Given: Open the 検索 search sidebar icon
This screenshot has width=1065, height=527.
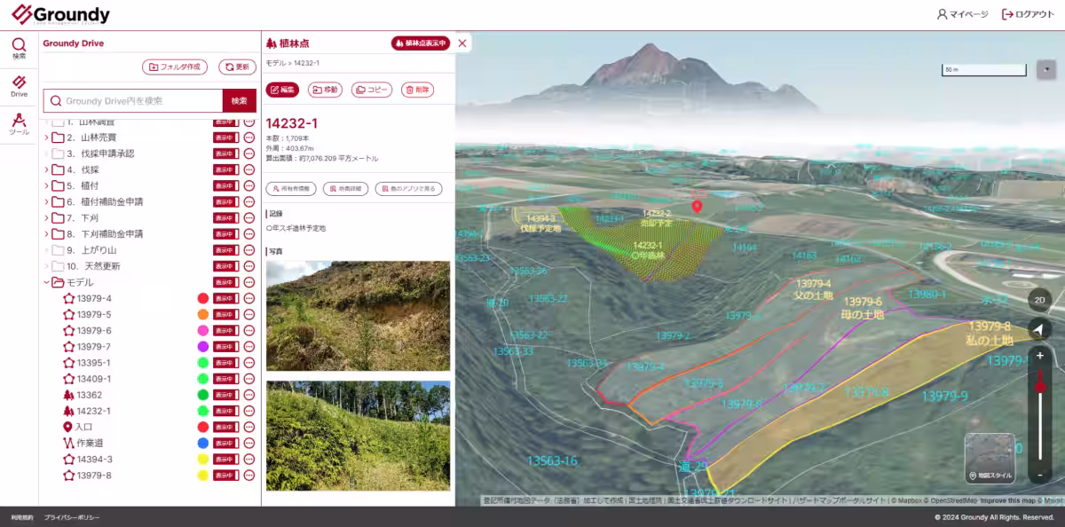Looking at the screenshot, I should (19, 48).
